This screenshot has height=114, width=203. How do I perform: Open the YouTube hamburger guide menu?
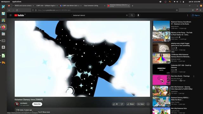click(10, 16)
